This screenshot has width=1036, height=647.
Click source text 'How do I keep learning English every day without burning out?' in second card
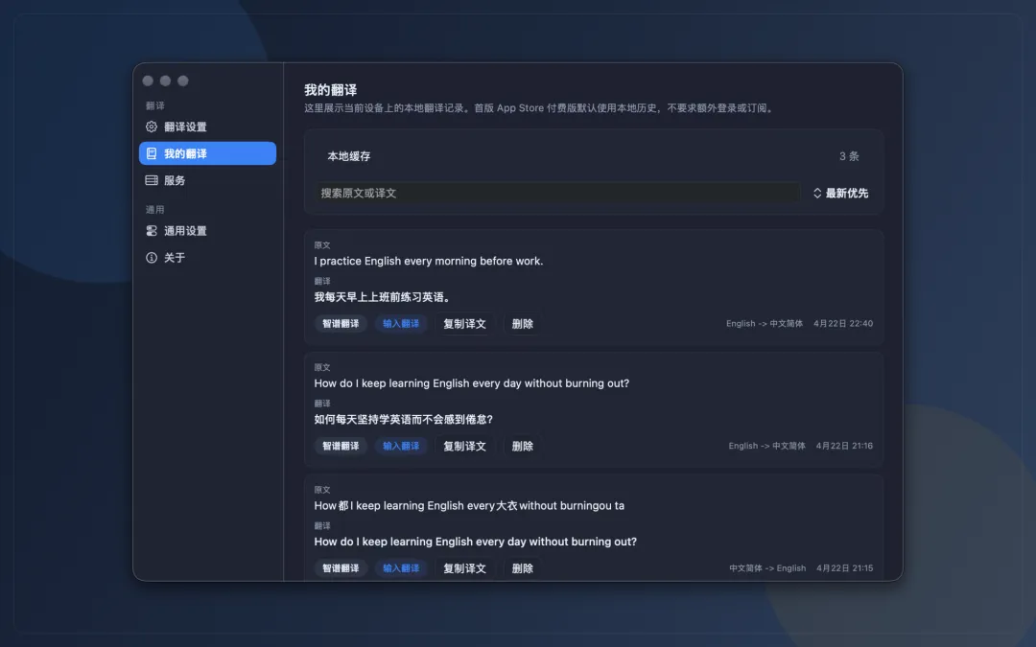tap(472, 383)
